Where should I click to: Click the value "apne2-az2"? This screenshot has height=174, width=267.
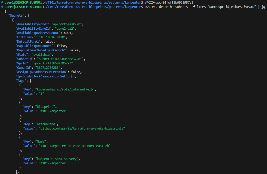[x=65, y=29]
